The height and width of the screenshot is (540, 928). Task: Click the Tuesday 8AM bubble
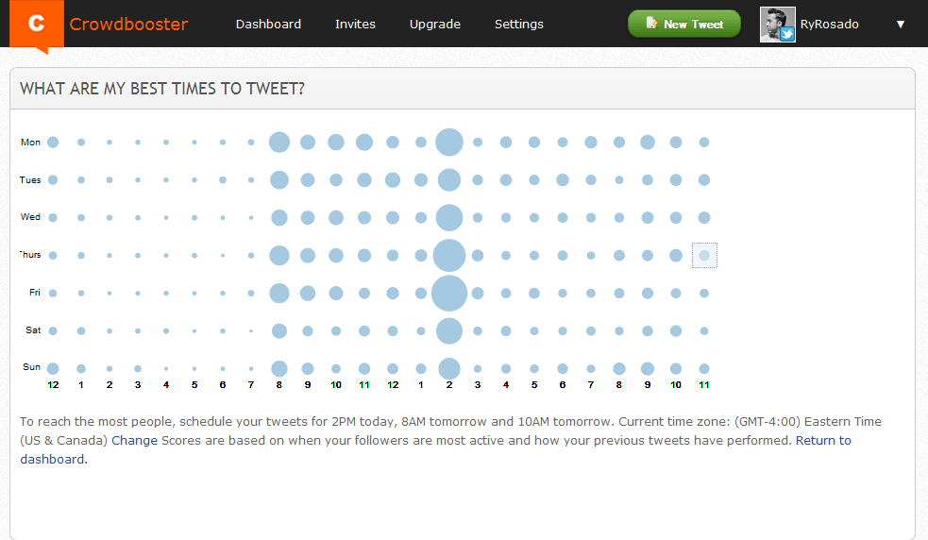(279, 180)
